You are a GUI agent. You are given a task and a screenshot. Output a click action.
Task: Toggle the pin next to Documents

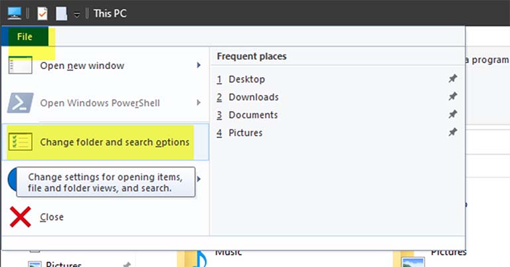452,115
